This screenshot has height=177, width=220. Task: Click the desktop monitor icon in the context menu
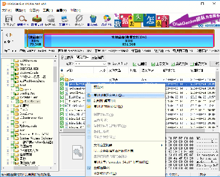(x=89, y=101)
